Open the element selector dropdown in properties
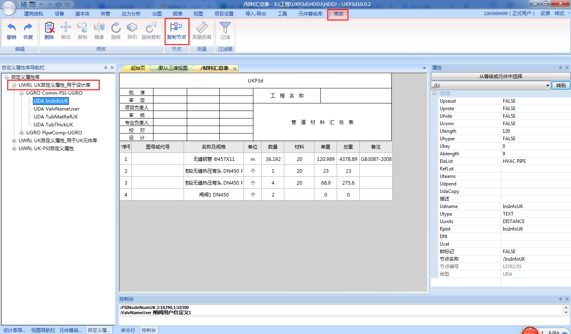The height and width of the screenshot is (334, 571). [x=548, y=86]
